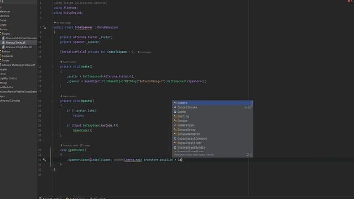Image resolution: width=354 pixels, height=199 pixels.
Task: Click the SpawnCube method declaration
Action: tap(76, 150)
